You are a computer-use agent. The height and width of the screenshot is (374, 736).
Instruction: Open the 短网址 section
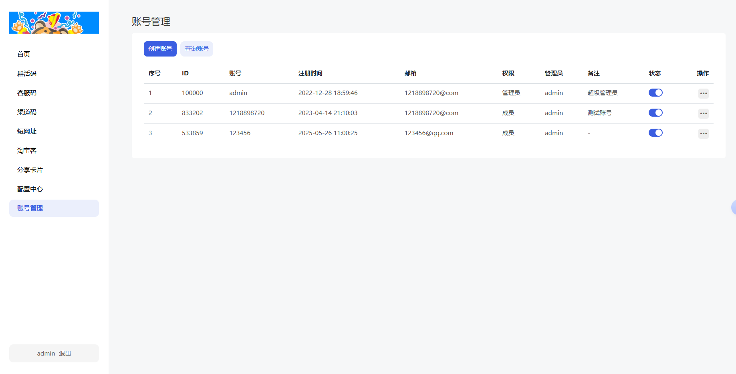[x=27, y=131]
